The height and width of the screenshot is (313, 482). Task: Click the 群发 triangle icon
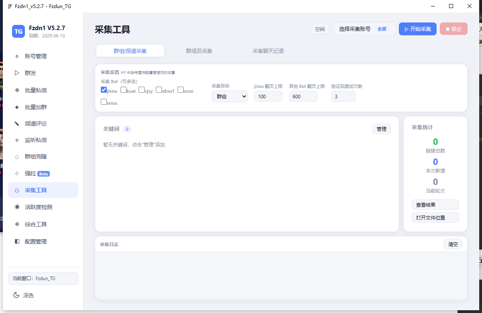(x=17, y=73)
